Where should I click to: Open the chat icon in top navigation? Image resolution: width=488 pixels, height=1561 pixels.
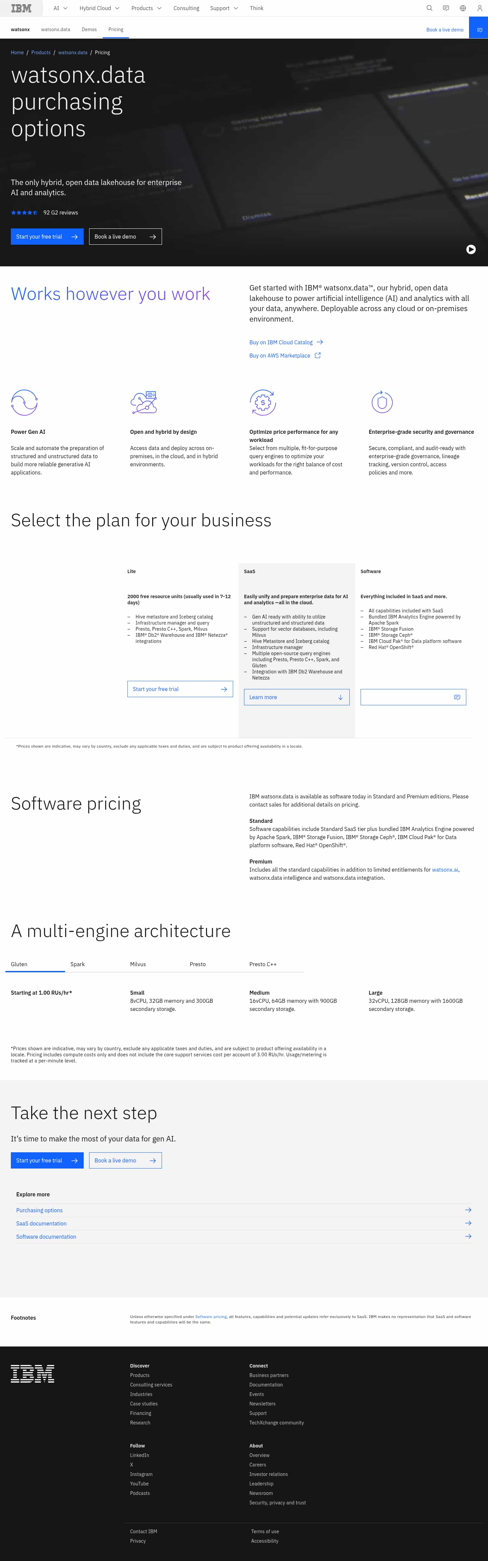coord(446,8)
